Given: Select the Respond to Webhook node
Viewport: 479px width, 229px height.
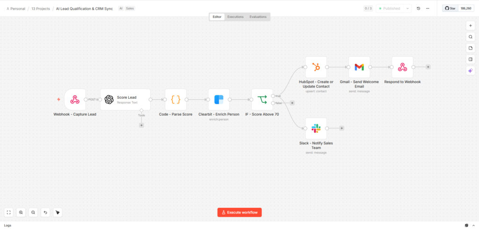Looking at the screenshot, I should [x=402, y=67].
